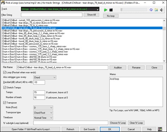Click Open Folder F:\bb\RealTracks\Loops button

tap(31, 129)
